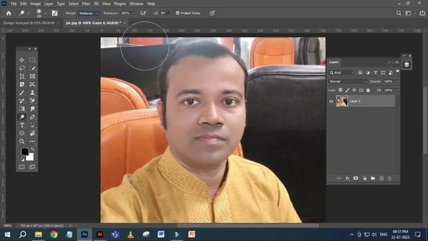
Task: Open the Window menu
Action: (x=136, y=4)
